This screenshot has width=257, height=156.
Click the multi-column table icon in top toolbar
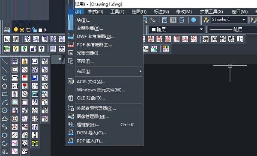pyautogui.click(x=173, y=20)
